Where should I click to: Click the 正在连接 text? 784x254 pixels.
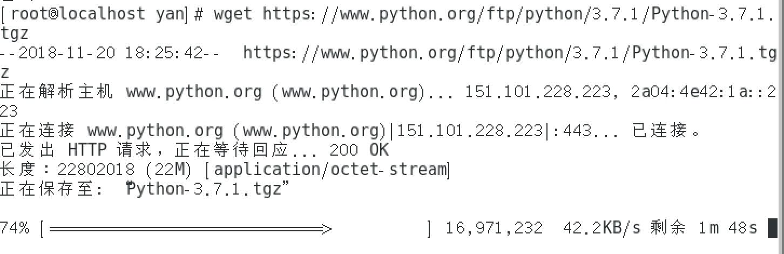[38, 131]
